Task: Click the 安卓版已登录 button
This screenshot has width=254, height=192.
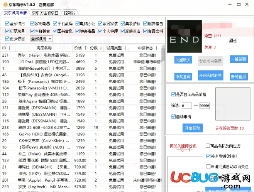Action: pos(210,61)
